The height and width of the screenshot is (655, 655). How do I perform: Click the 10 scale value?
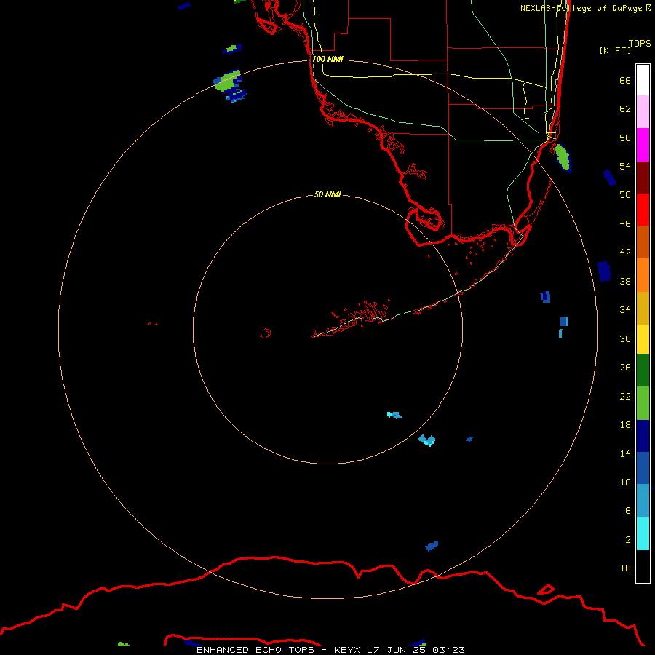pyautogui.click(x=625, y=482)
